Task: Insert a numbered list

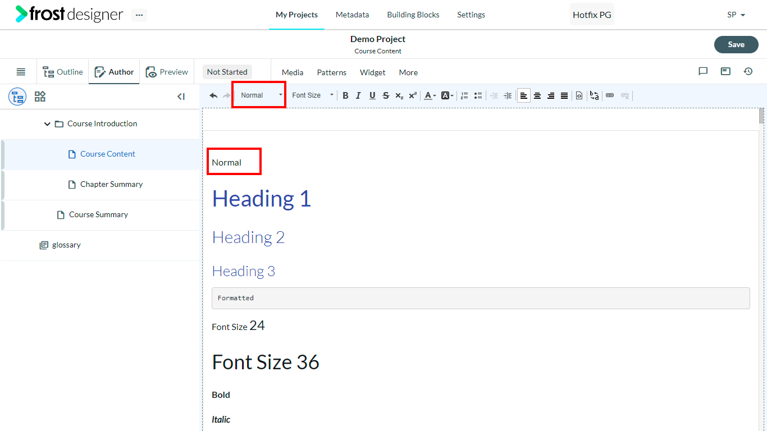Action: [x=464, y=95]
